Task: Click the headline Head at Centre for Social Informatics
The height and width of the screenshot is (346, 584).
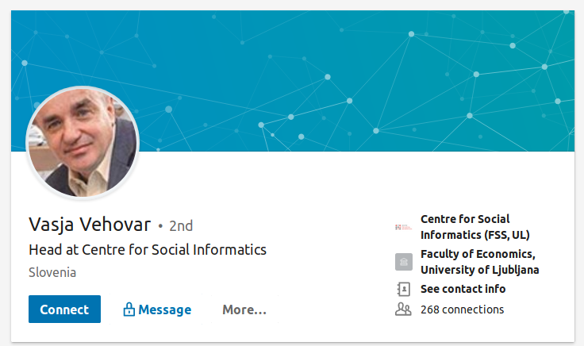Action: coord(148,250)
